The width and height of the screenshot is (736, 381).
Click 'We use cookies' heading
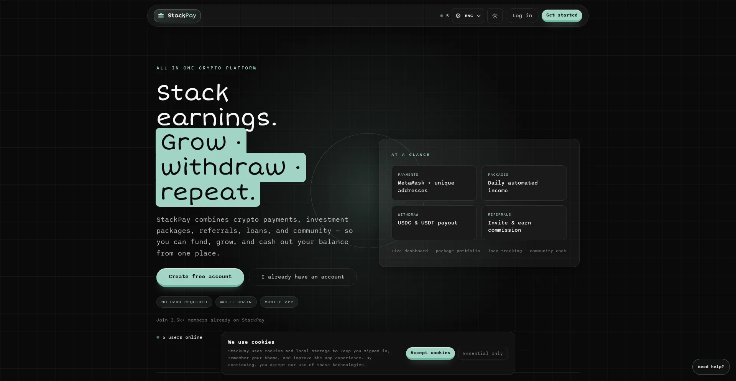click(x=251, y=342)
